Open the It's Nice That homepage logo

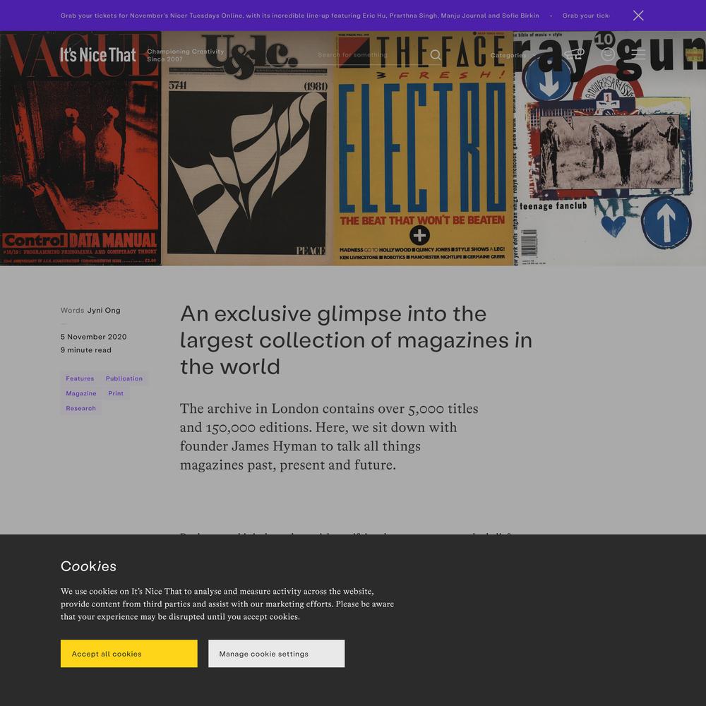[x=97, y=55]
